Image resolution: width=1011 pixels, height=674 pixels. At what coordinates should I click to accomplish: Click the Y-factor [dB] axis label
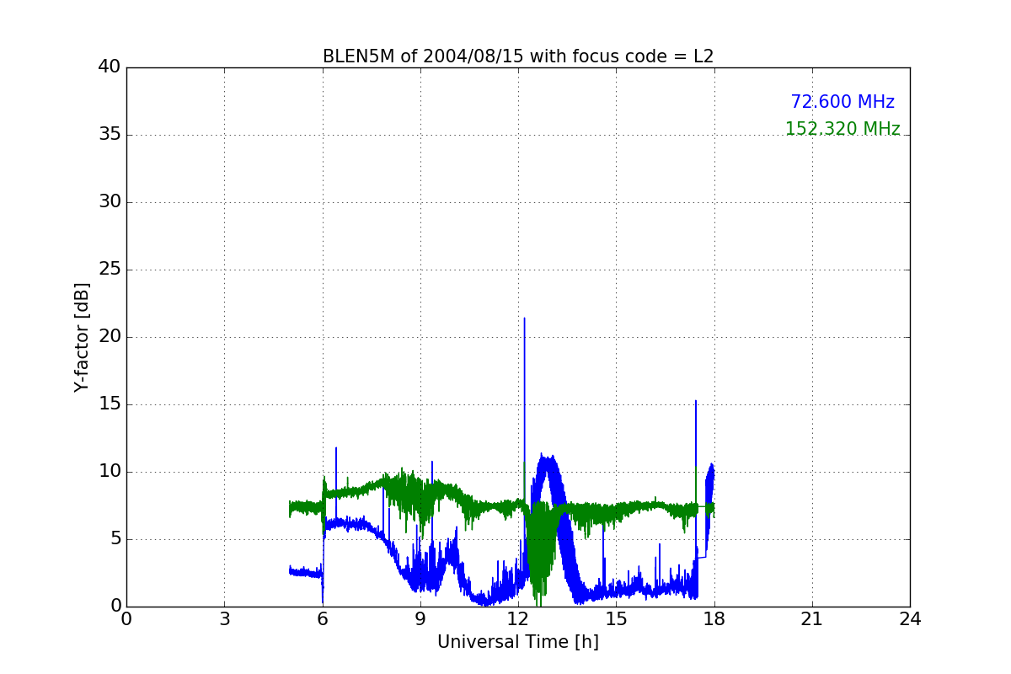coord(82,337)
